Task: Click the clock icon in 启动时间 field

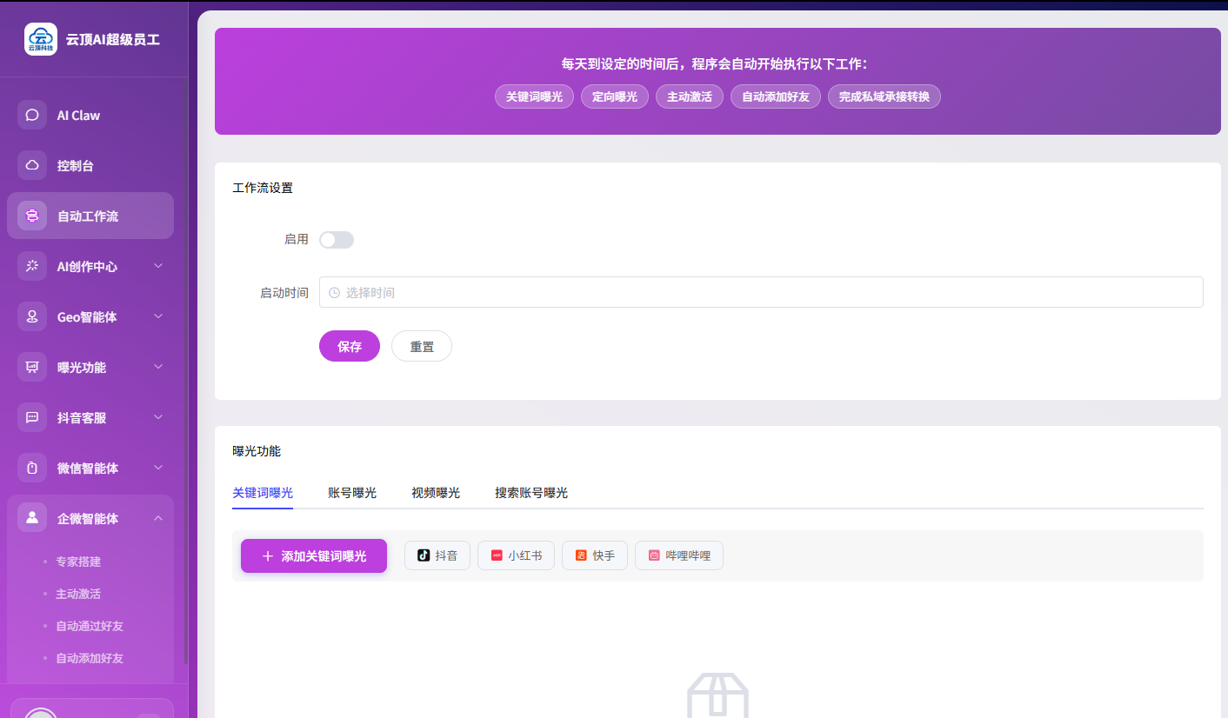Action: (x=334, y=293)
